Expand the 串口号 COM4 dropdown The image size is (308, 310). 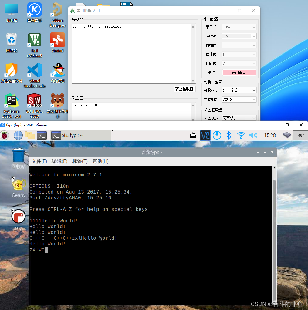pos(239,27)
